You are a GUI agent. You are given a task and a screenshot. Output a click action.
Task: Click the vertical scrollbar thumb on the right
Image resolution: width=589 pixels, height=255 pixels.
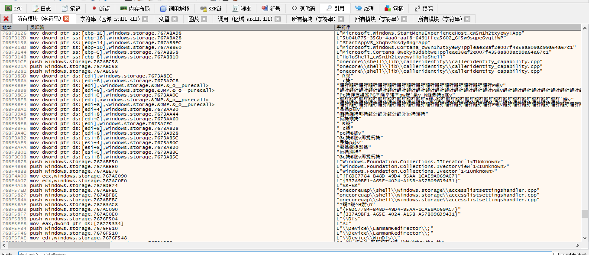tap(585, 214)
